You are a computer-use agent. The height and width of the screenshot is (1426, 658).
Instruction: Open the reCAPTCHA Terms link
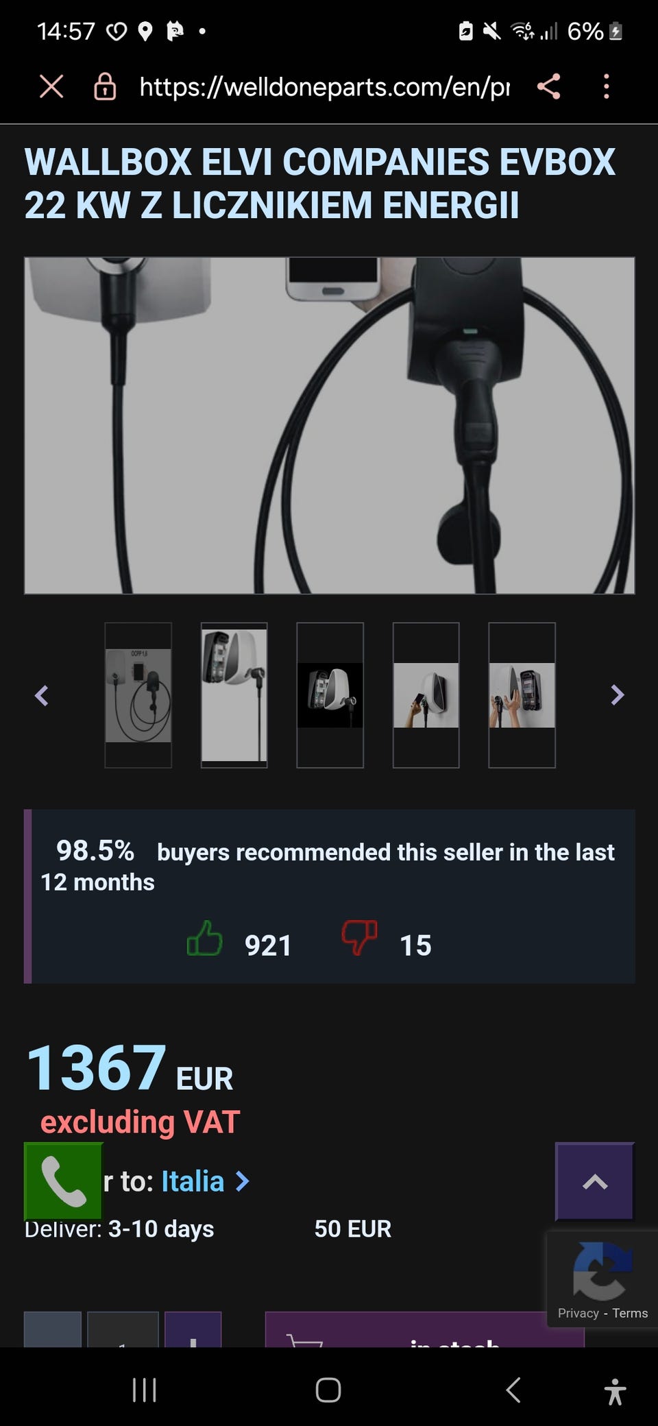[x=630, y=1313]
